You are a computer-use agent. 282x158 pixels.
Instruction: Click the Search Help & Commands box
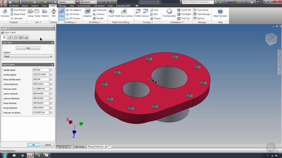point(198,2)
